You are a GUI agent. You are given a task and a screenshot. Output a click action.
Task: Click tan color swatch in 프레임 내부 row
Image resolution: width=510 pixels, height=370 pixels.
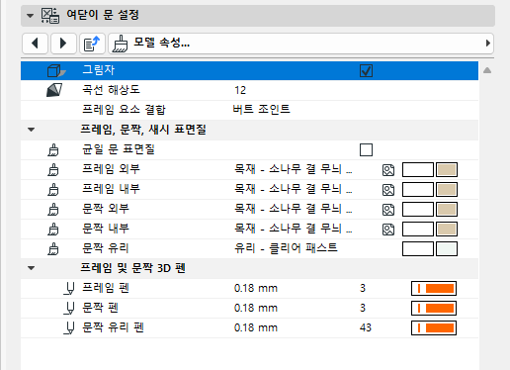tap(447, 190)
